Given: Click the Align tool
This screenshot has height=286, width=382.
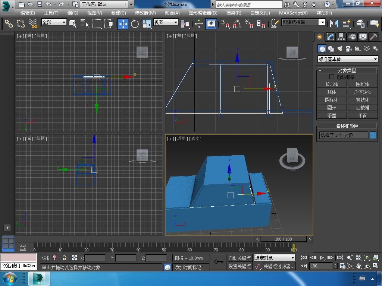Looking at the screenshot, I should pyautogui.click(x=346, y=23).
